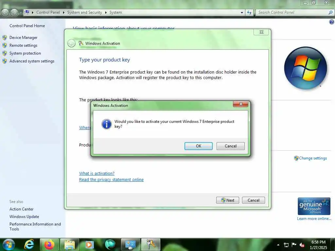
Task: Expand the arrow before Control Panel breadcrumb
Action: (33, 13)
